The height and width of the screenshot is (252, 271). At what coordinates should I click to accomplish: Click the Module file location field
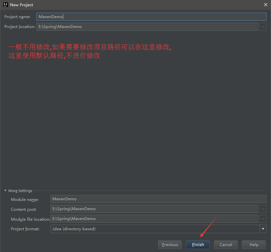click(154, 219)
